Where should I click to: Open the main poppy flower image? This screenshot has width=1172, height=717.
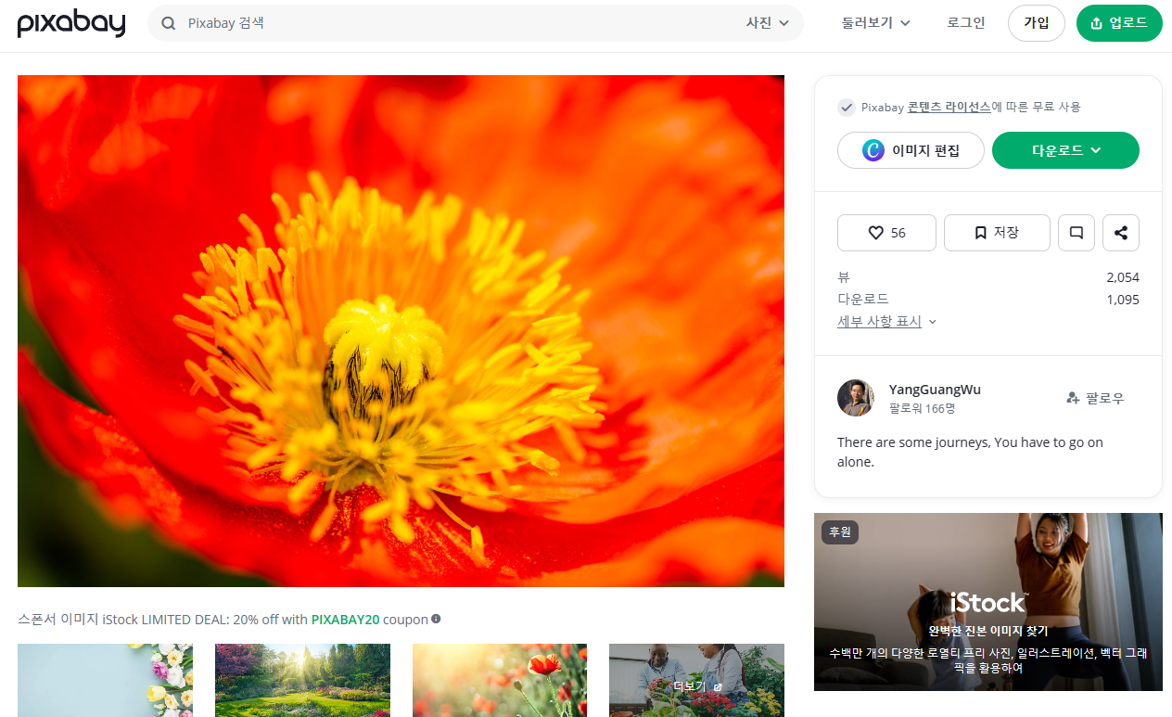click(401, 331)
